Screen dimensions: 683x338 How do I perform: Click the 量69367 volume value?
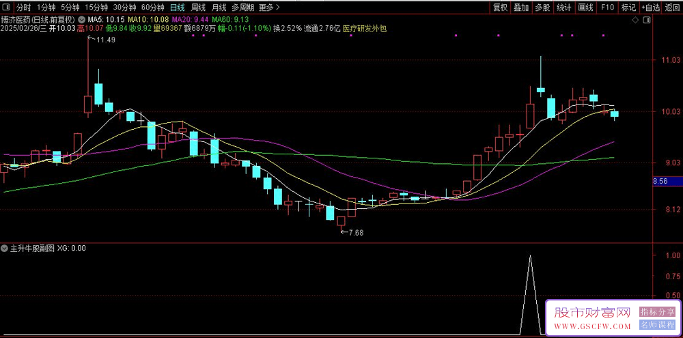click(168, 29)
